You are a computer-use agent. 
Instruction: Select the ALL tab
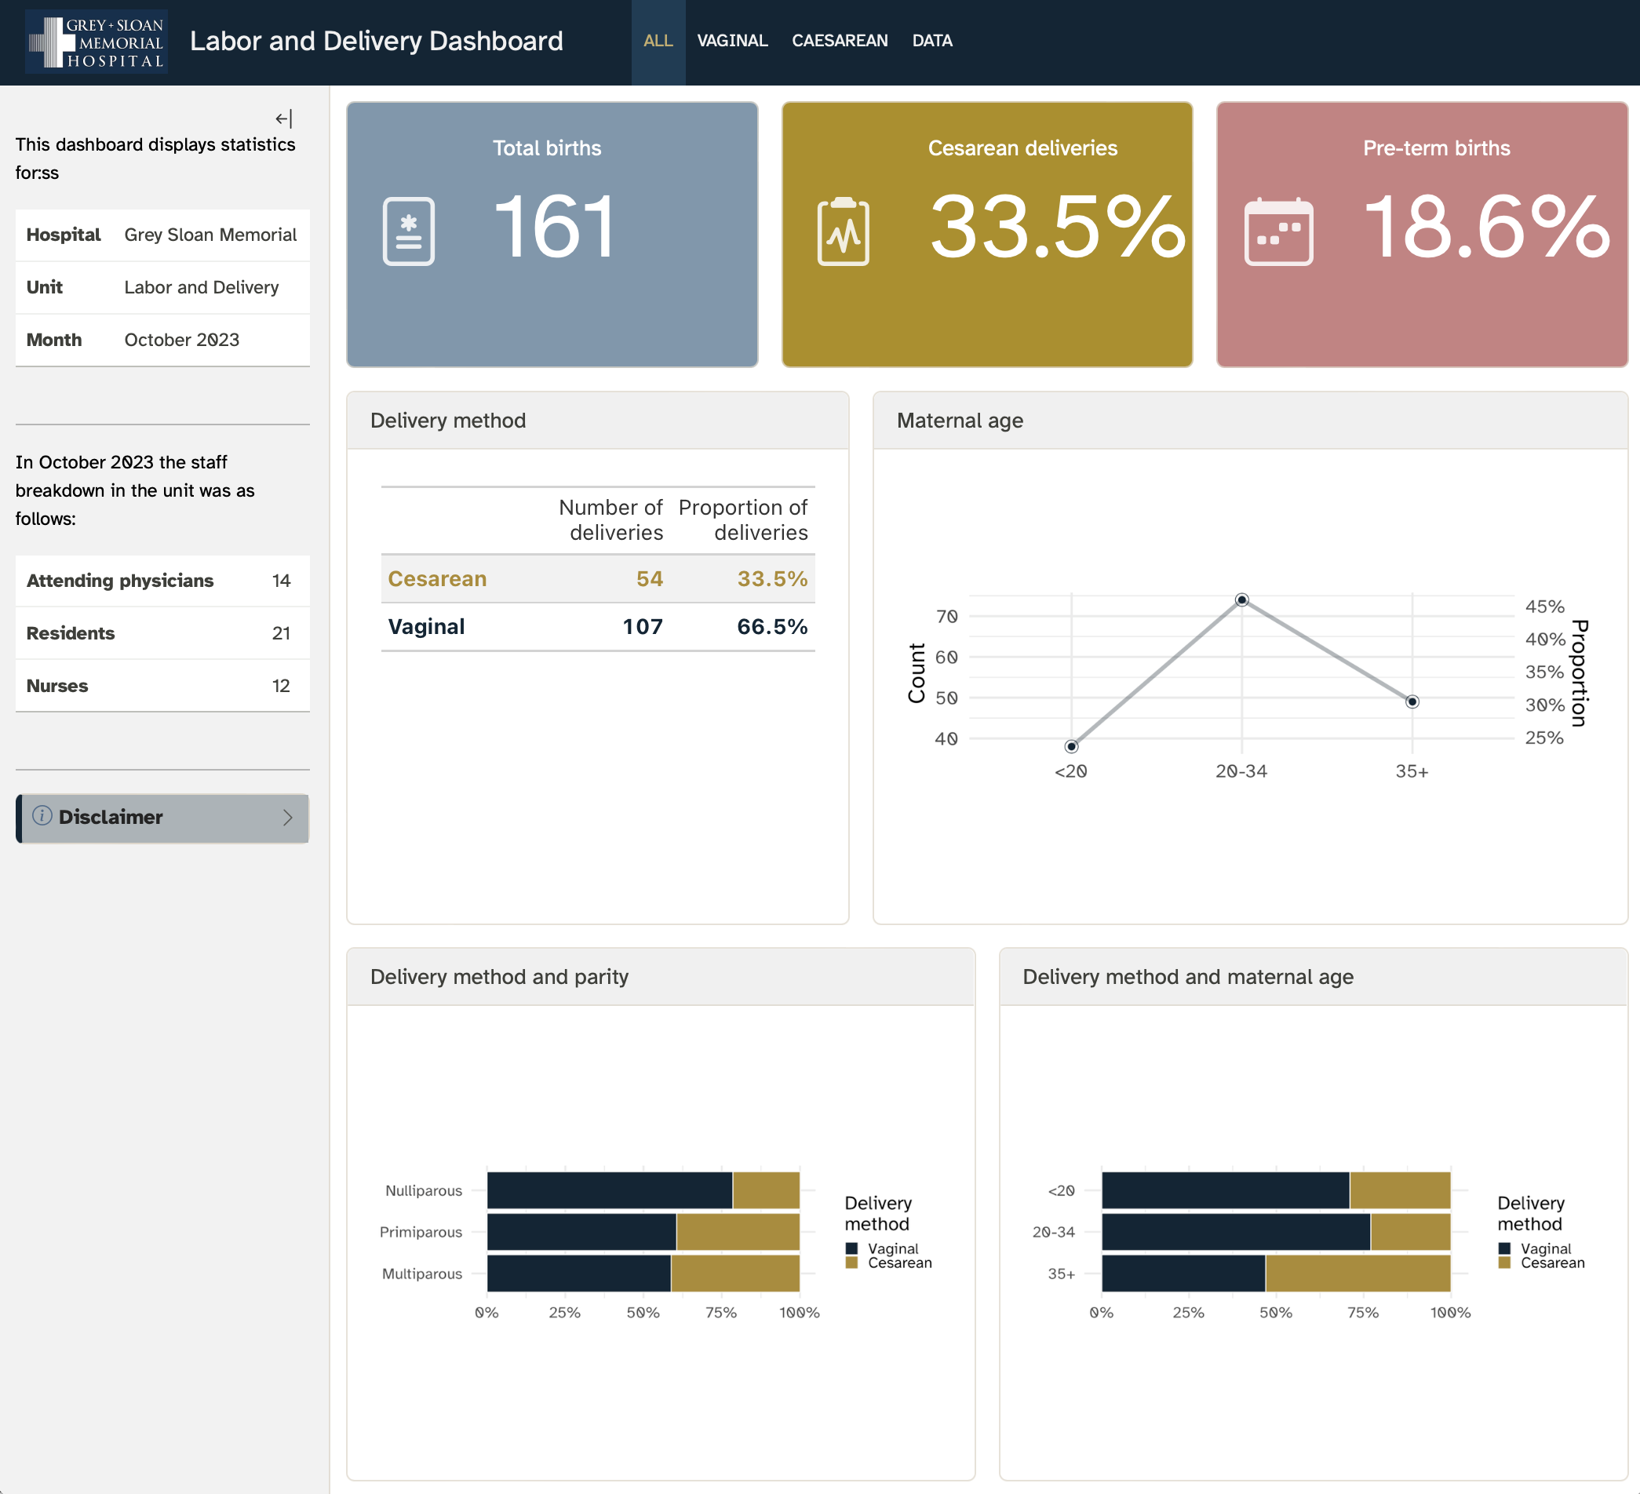tap(658, 41)
